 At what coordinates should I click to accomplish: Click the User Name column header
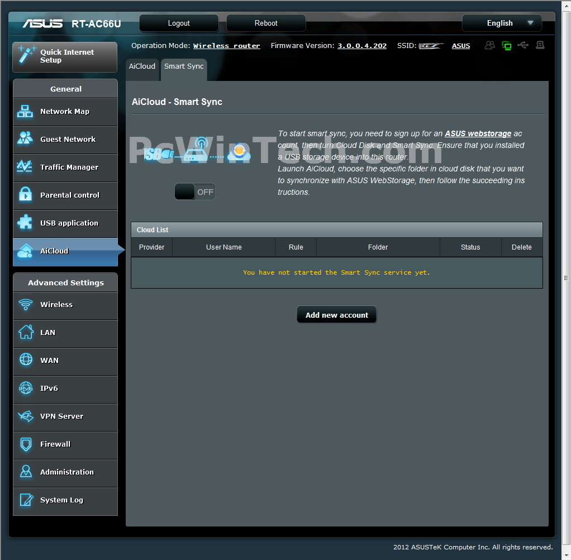point(223,247)
